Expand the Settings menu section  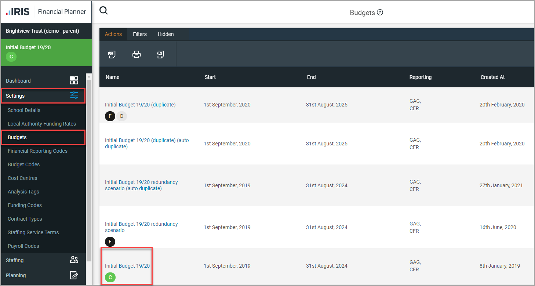pyautogui.click(x=43, y=96)
